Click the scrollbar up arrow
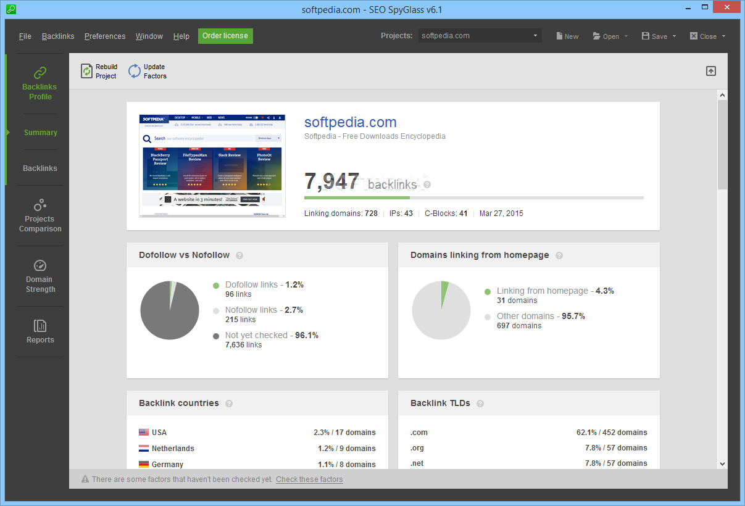The width and height of the screenshot is (745, 506). pyautogui.click(x=722, y=94)
